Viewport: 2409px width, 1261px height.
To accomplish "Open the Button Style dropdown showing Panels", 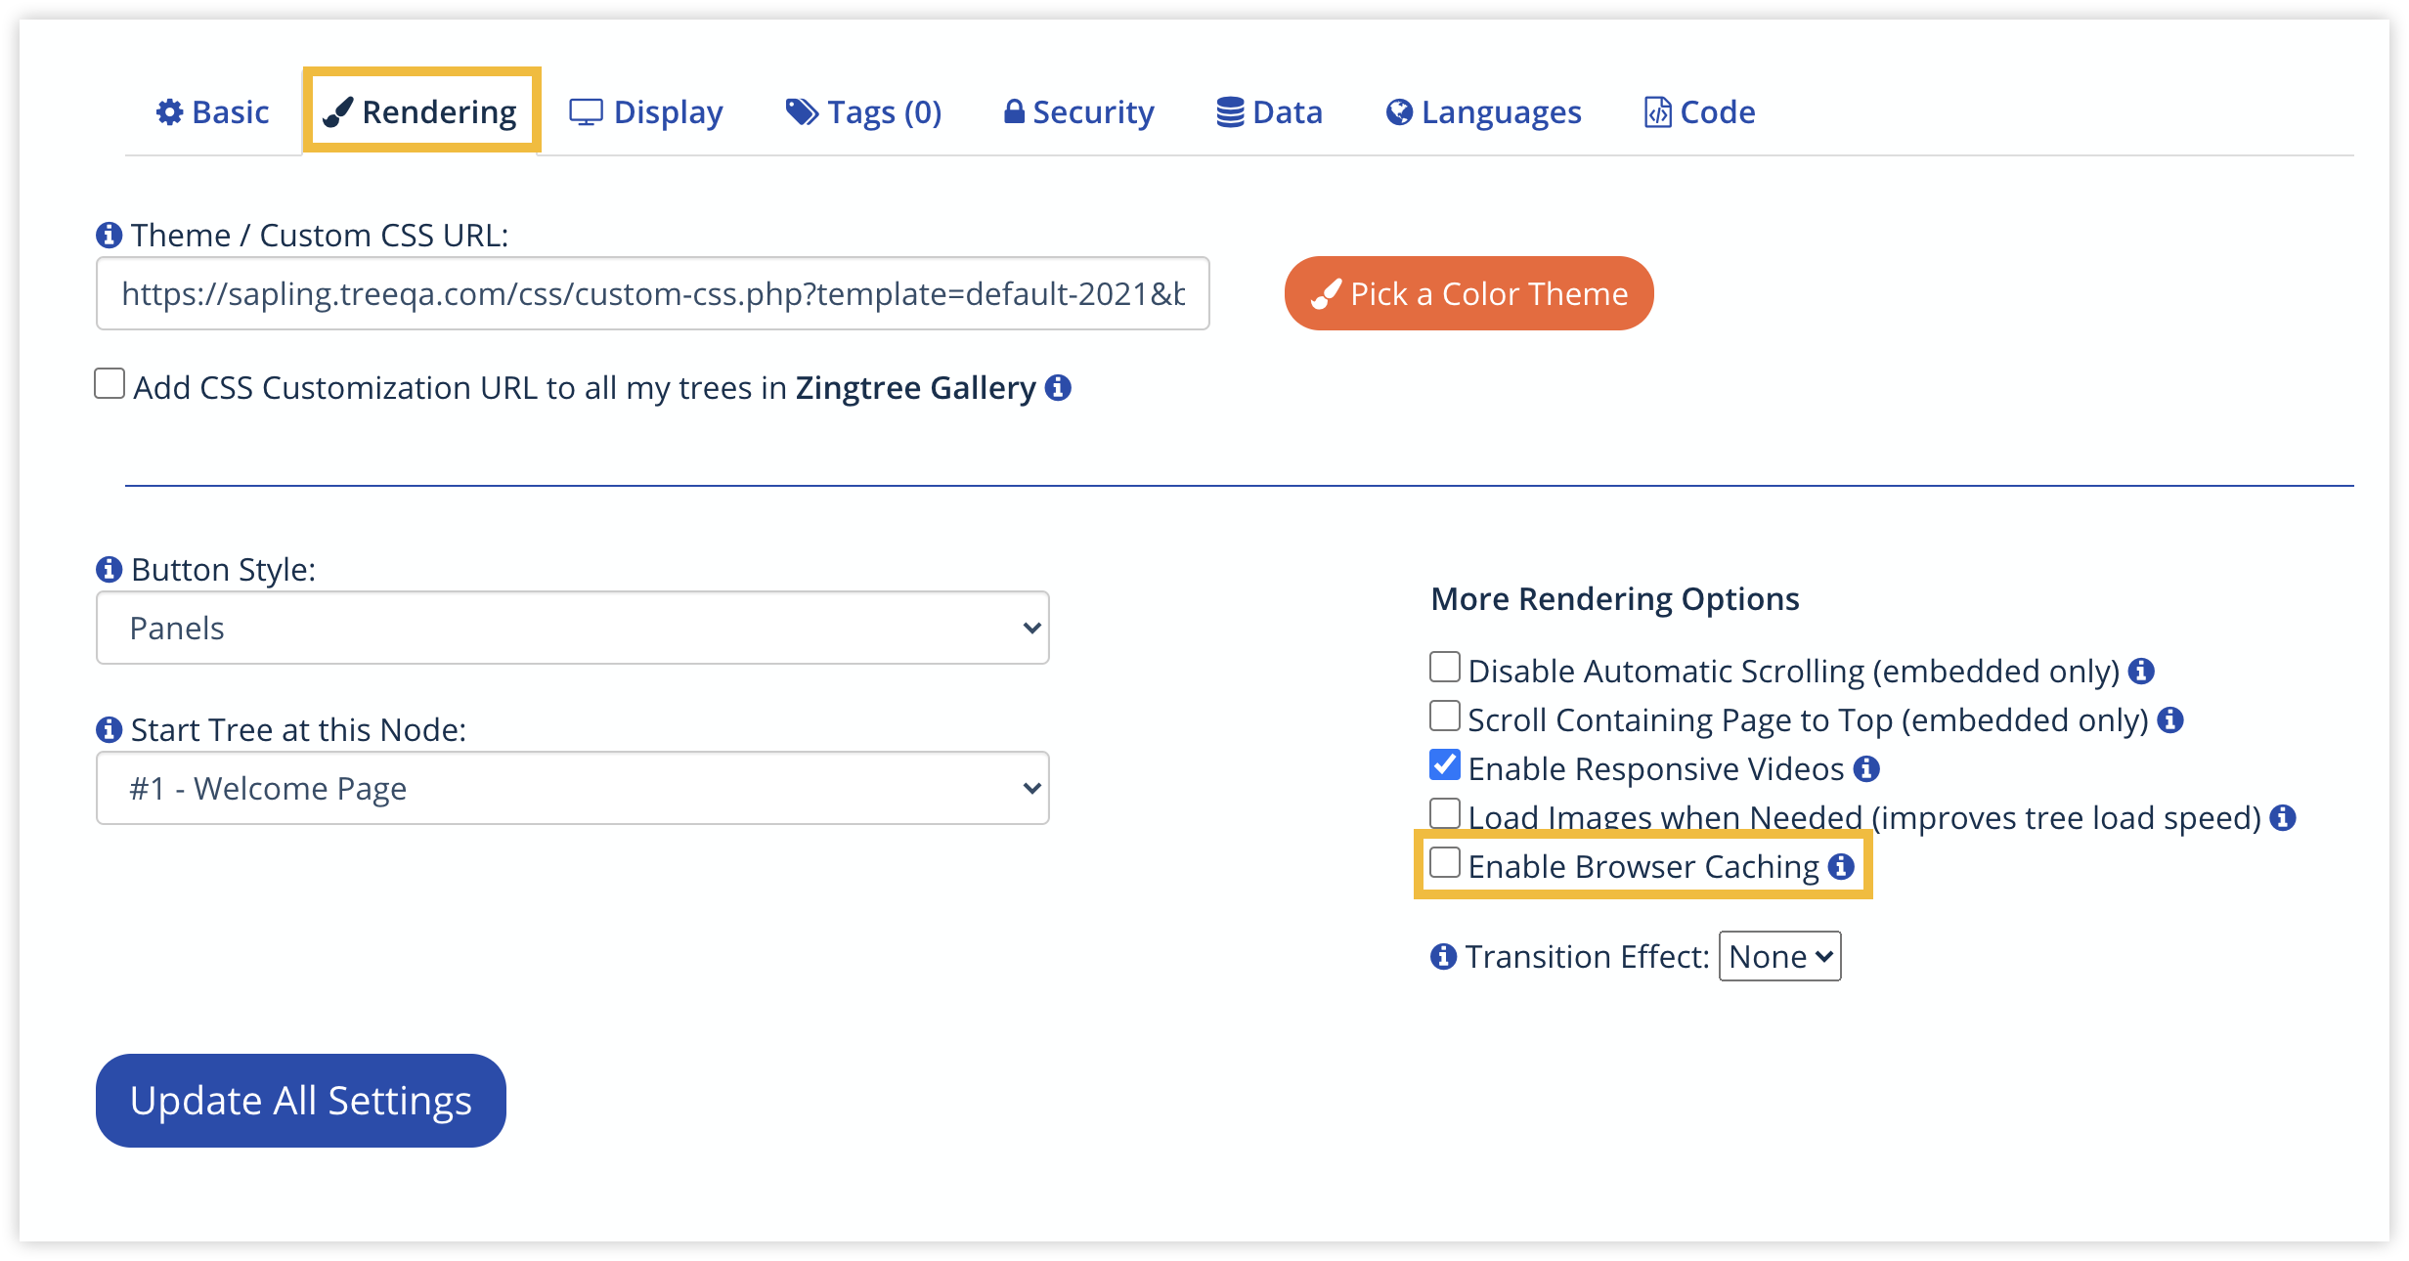I will [573, 629].
